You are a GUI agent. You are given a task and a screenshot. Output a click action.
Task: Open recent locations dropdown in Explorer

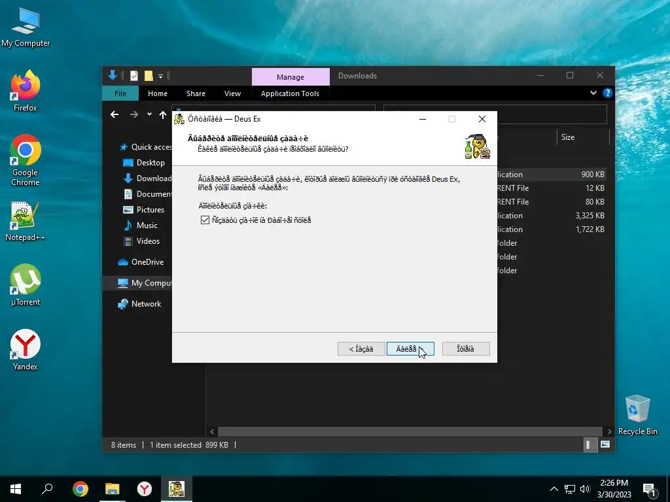pos(149,114)
